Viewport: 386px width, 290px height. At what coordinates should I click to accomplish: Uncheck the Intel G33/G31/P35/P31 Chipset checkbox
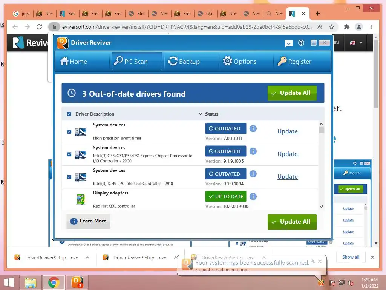point(69,154)
